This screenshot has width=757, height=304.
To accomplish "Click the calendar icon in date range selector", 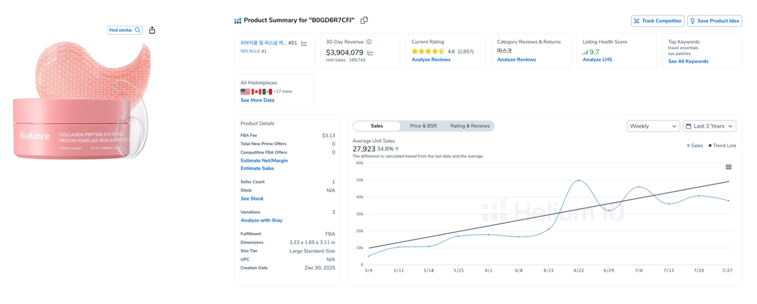I will pos(688,126).
